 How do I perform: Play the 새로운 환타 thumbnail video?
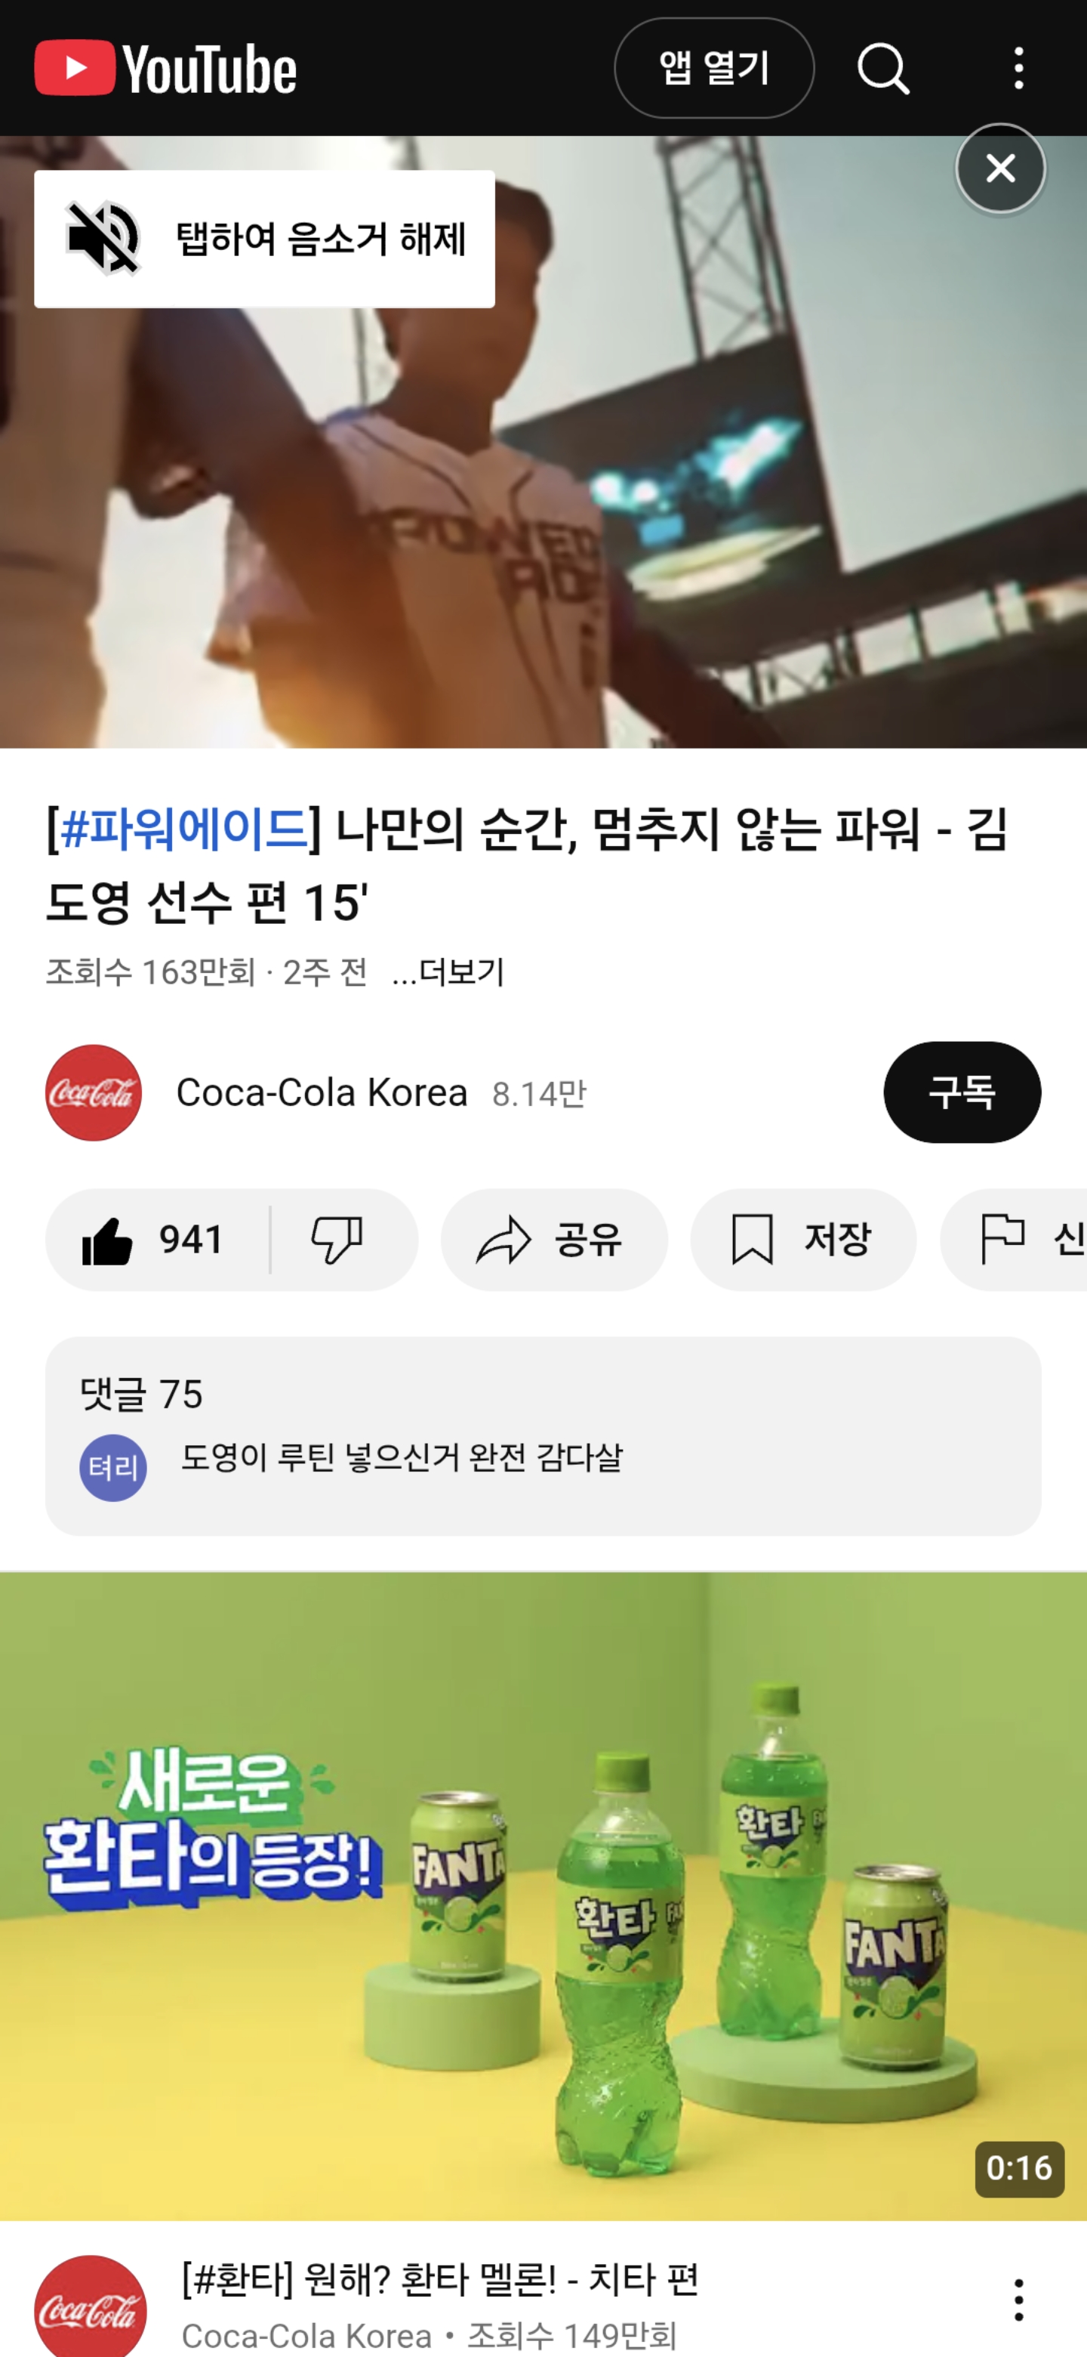(543, 1895)
